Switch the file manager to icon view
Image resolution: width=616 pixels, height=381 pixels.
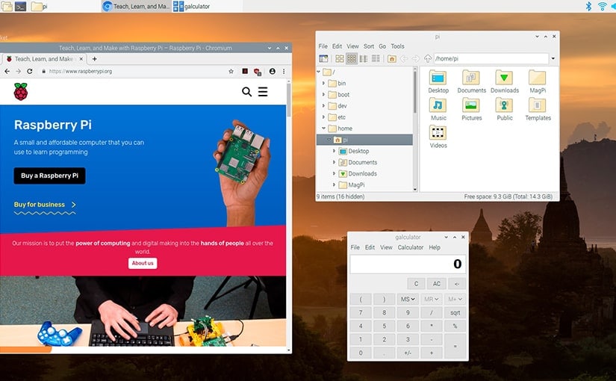pyautogui.click(x=340, y=58)
